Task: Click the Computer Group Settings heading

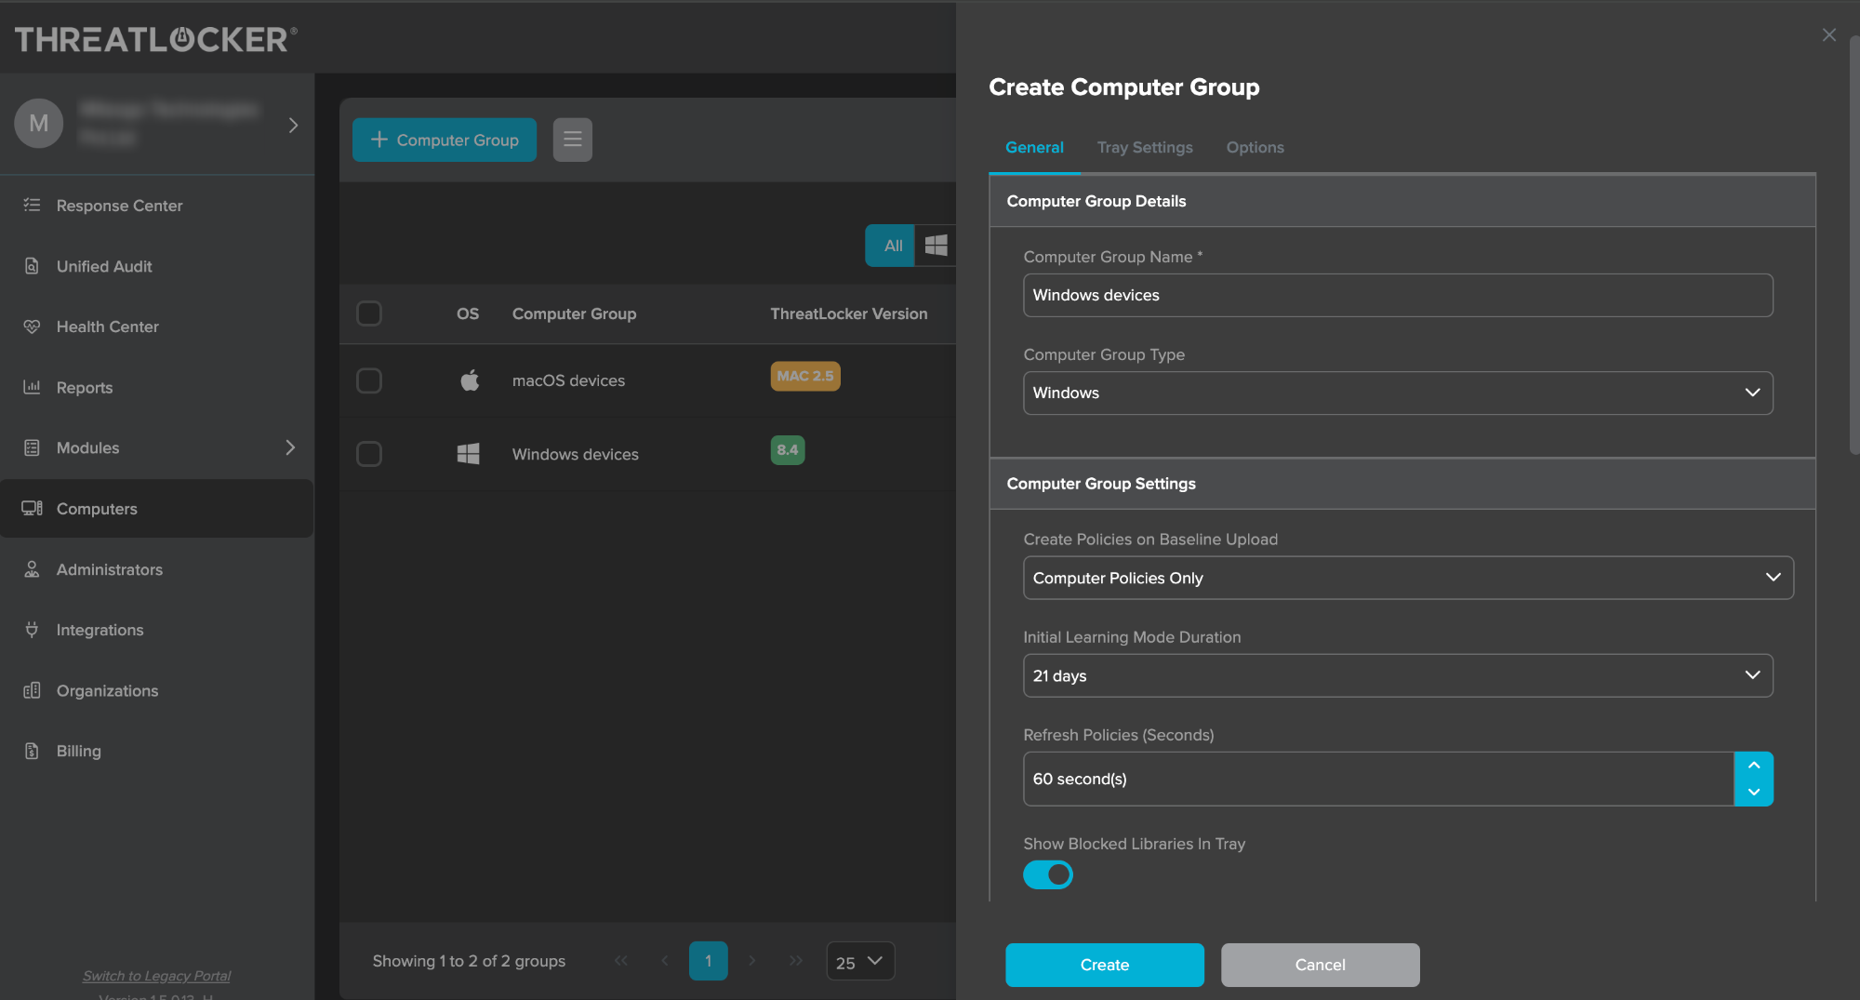Action: pyautogui.click(x=1100, y=484)
